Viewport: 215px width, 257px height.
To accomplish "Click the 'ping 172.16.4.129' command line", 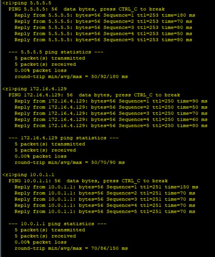I will point(34,89).
